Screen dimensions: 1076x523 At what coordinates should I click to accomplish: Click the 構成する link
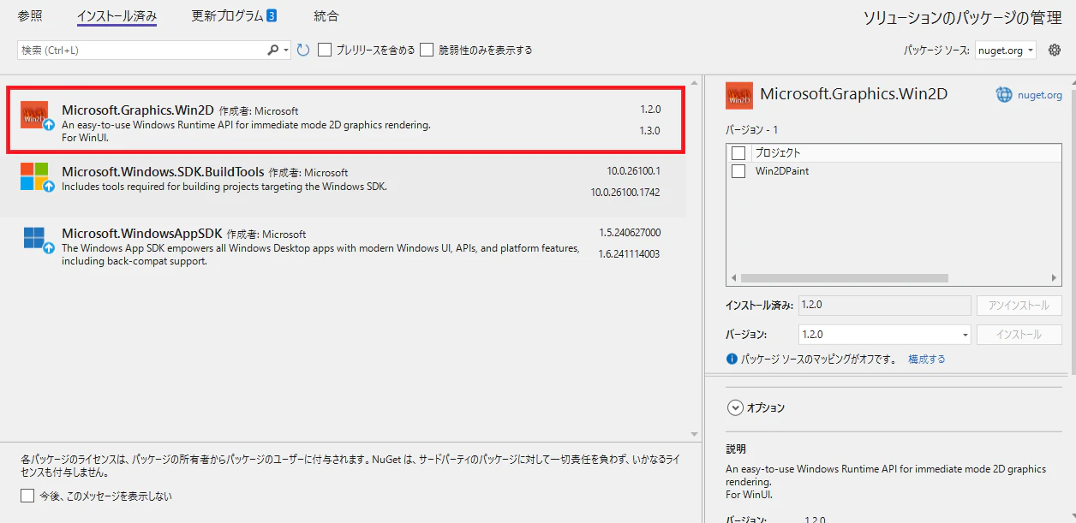[x=926, y=360]
